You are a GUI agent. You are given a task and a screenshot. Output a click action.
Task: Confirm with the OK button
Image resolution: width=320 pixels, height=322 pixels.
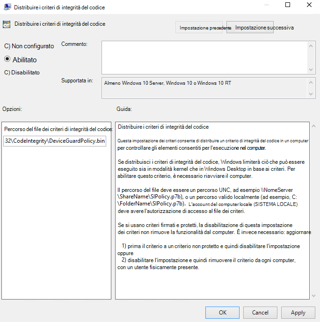pos(222,313)
